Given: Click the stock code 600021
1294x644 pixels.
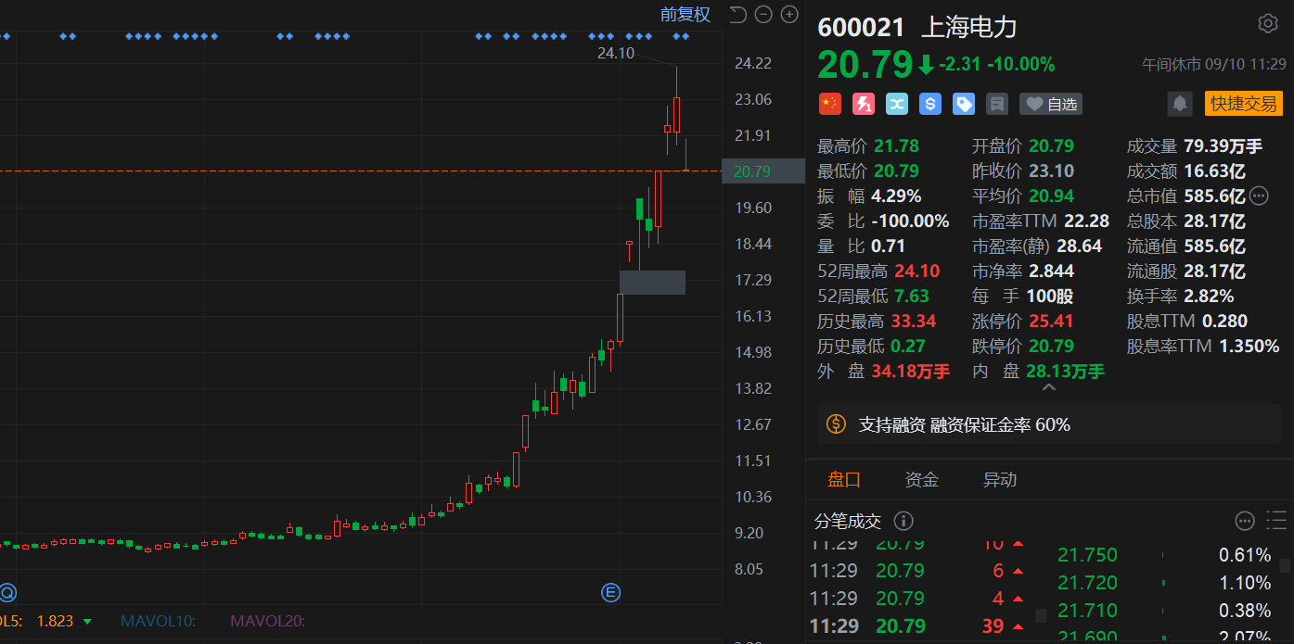Looking at the screenshot, I should [x=861, y=27].
